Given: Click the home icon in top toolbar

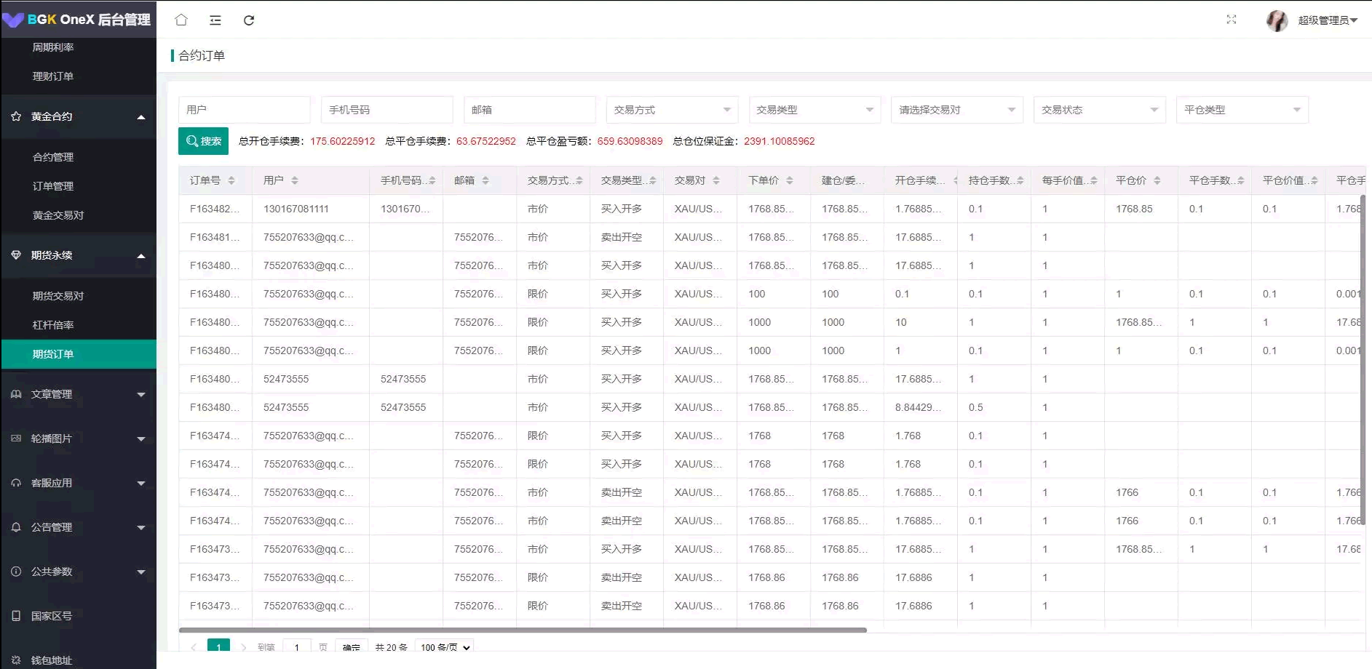Looking at the screenshot, I should pyautogui.click(x=181, y=20).
